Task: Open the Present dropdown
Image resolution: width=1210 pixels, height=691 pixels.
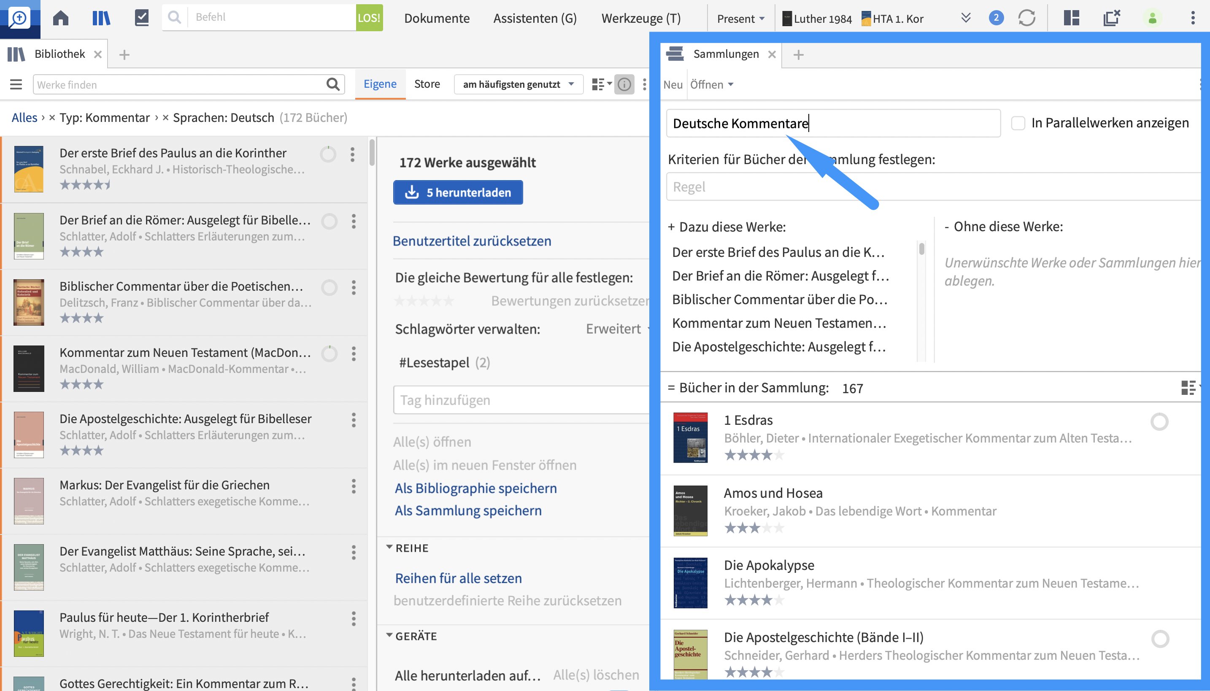Action: click(x=741, y=19)
